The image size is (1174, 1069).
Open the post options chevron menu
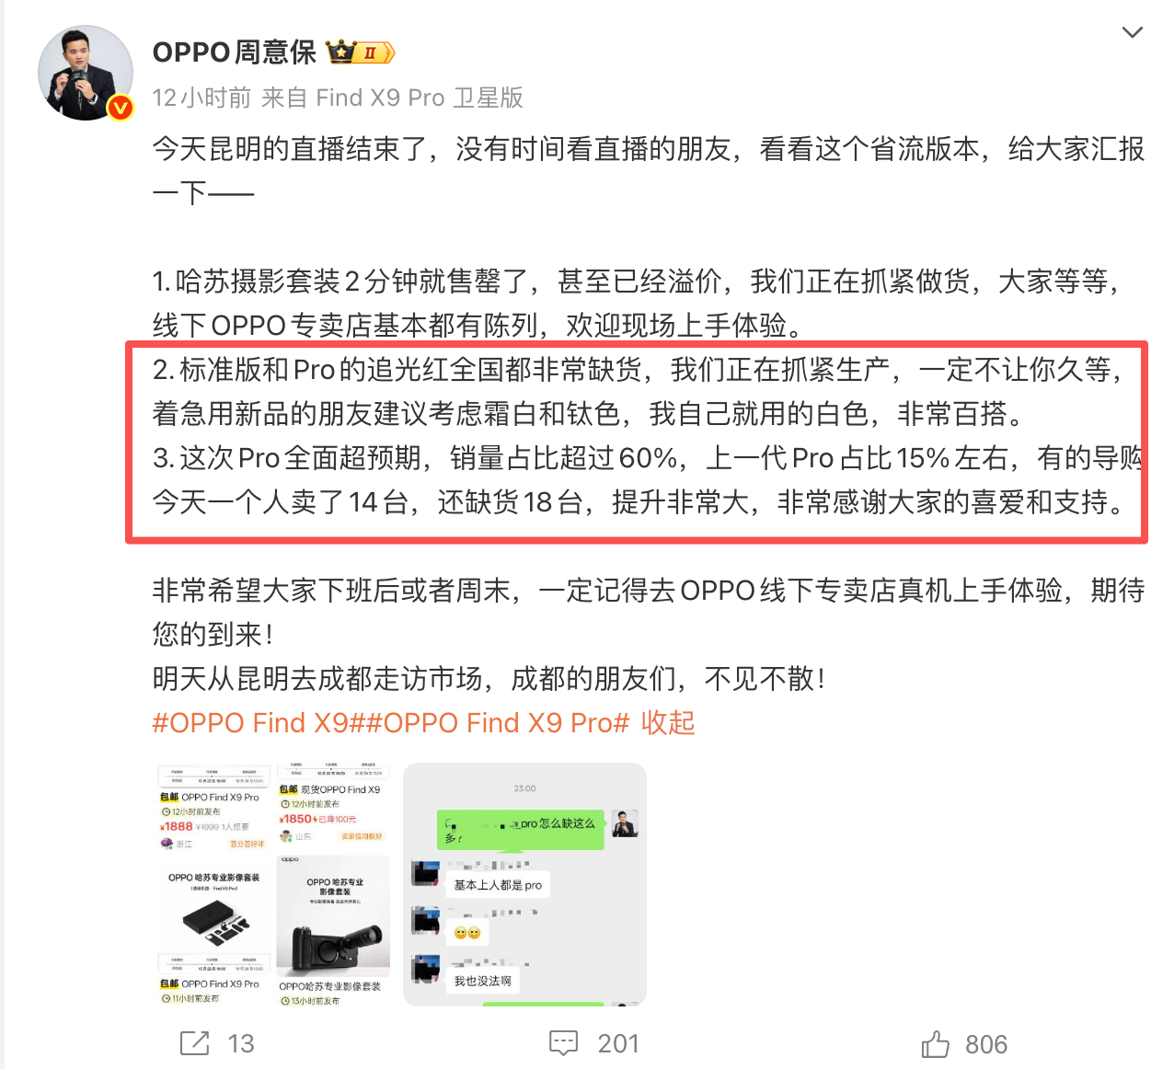coord(1133,33)
